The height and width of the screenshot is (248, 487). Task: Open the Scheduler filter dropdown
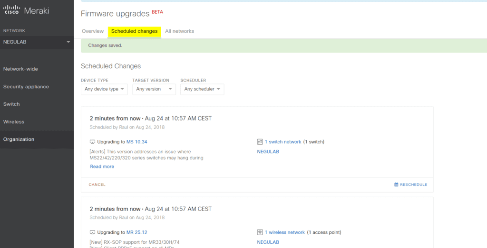tap(202, 89)
